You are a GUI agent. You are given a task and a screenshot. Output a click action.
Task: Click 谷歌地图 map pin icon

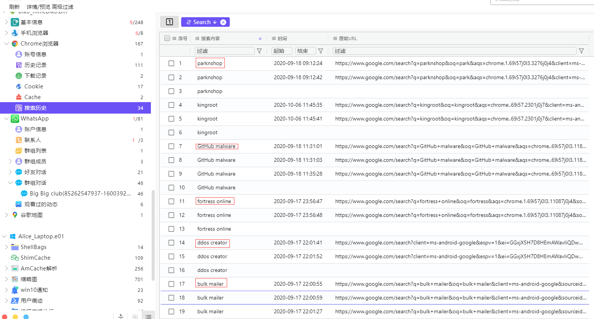coord(15,215)
